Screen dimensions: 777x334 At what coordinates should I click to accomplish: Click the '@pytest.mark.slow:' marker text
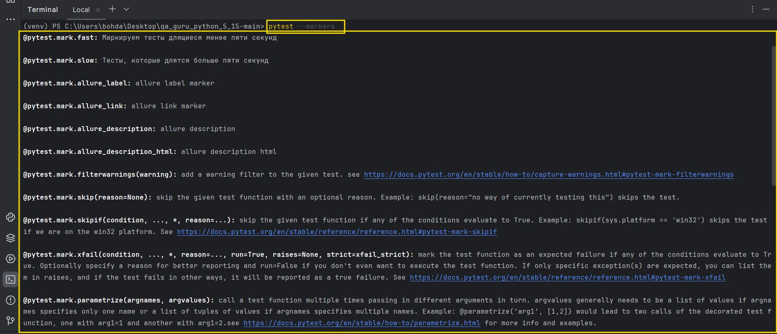(60, 61)
